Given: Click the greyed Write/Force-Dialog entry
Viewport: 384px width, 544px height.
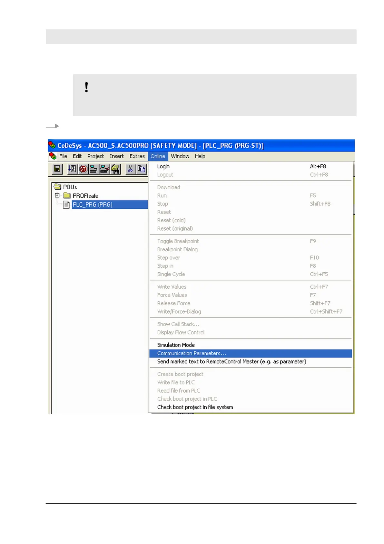Looking at the screenshot, I should click(x=251, y=312).
